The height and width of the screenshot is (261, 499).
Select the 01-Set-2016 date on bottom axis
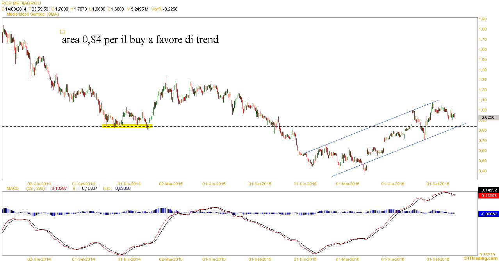tap(438, 259)
